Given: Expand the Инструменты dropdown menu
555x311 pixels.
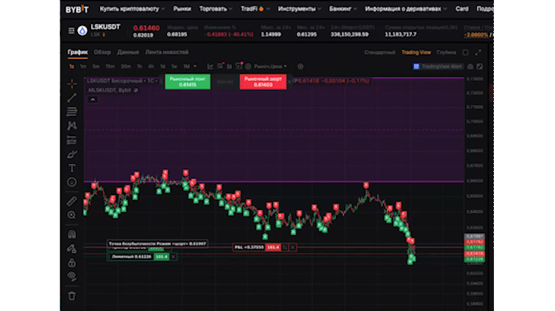Looking at the screenshot, I should point(300,9).
